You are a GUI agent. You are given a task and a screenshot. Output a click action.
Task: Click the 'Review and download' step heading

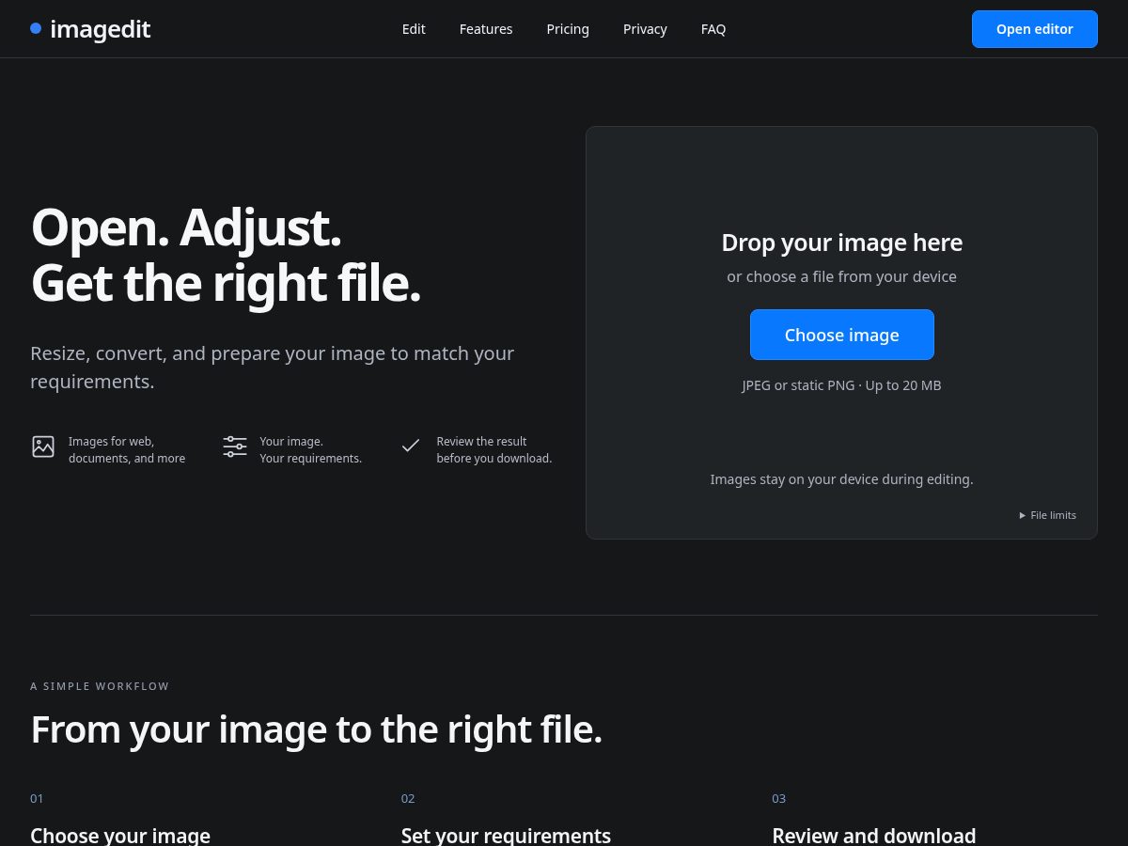(874, 835)
